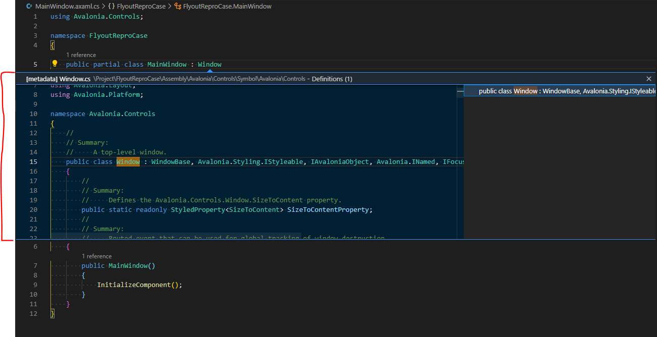
Task: Click Avalonia.Styling.IStyleable in the peek editor
Action: coord(250,161)
